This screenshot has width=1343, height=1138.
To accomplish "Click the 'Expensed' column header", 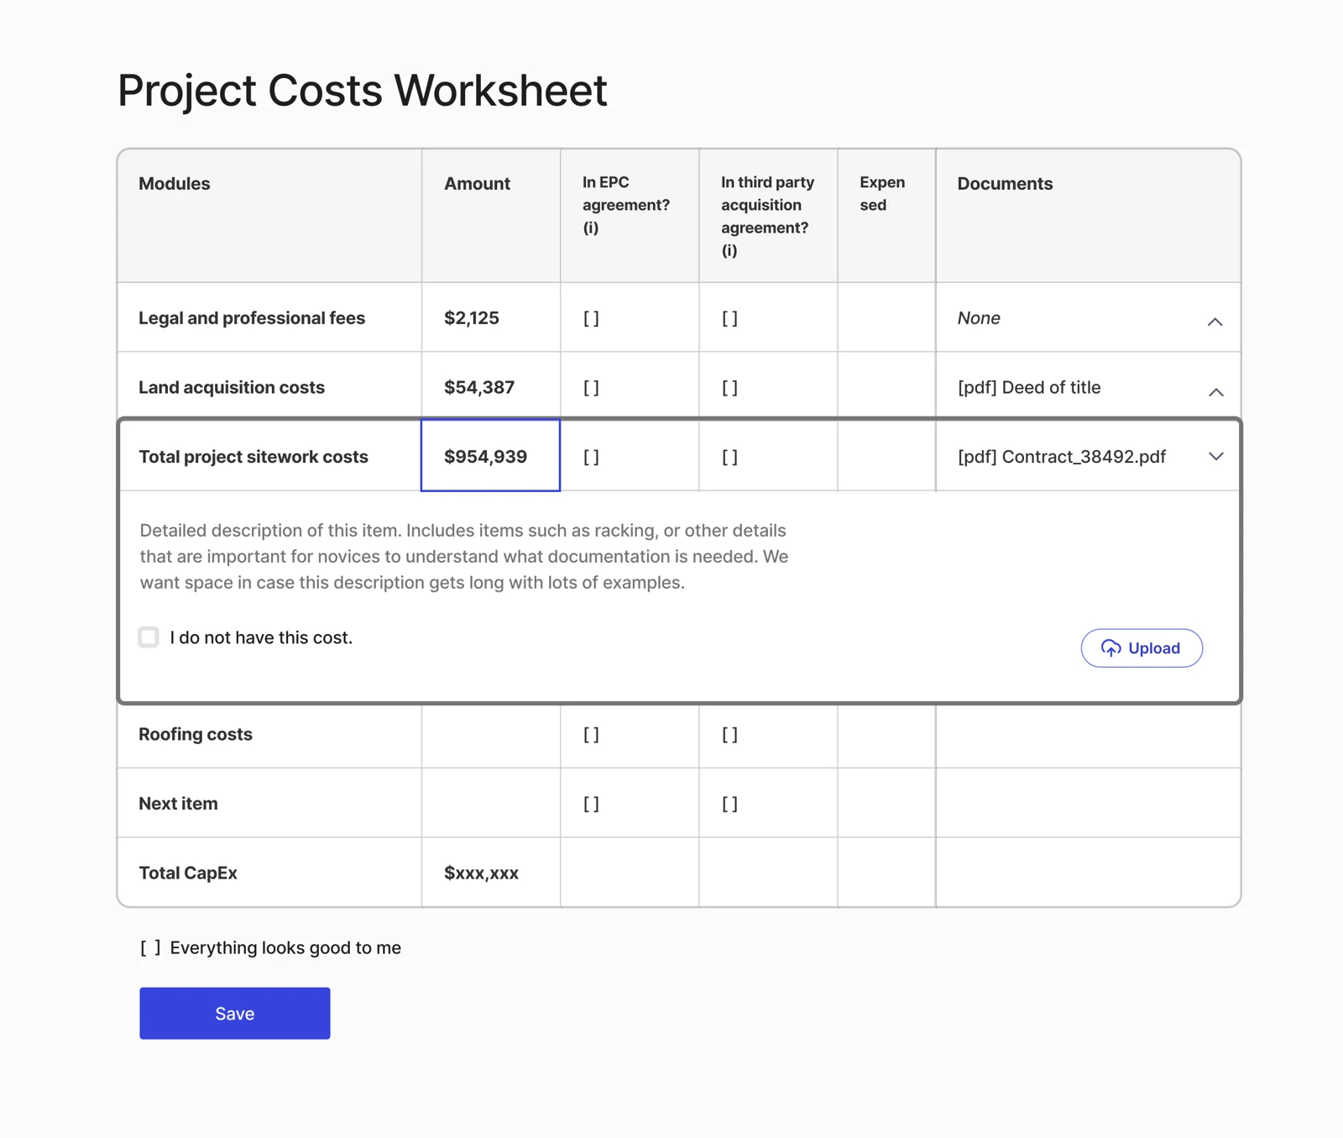I will click(882, 193).
